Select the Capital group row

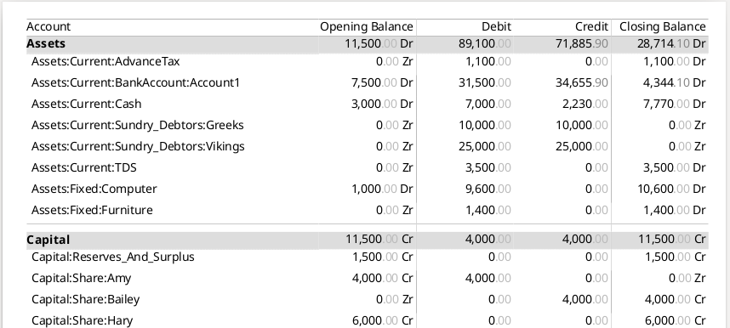(x=368, y=240)
